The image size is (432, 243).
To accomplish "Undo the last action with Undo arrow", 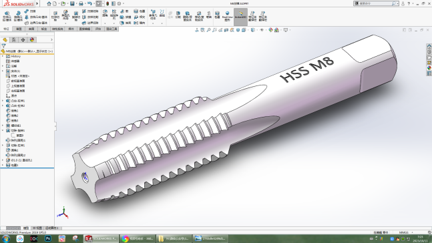I will [89, 3].
